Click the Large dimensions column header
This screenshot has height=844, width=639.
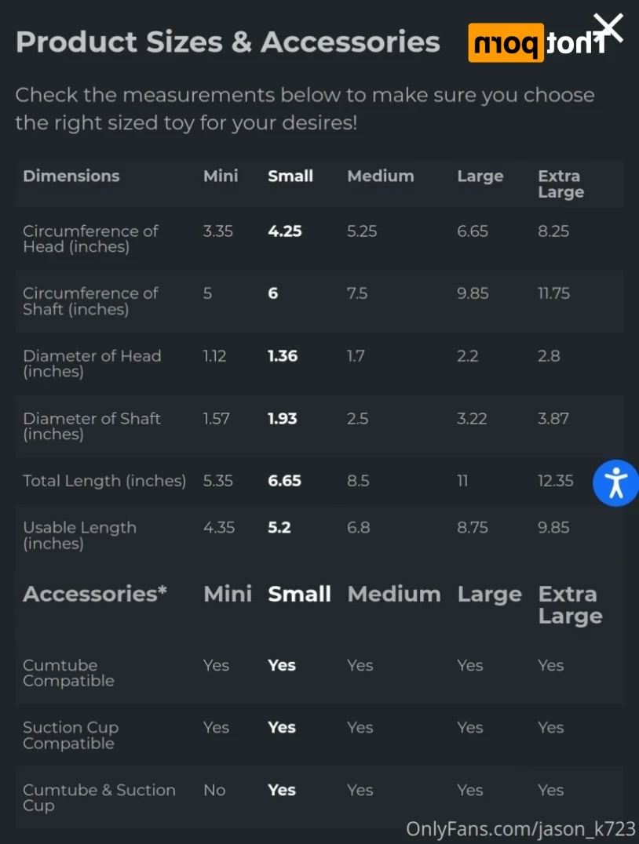[x=480, y=176]
